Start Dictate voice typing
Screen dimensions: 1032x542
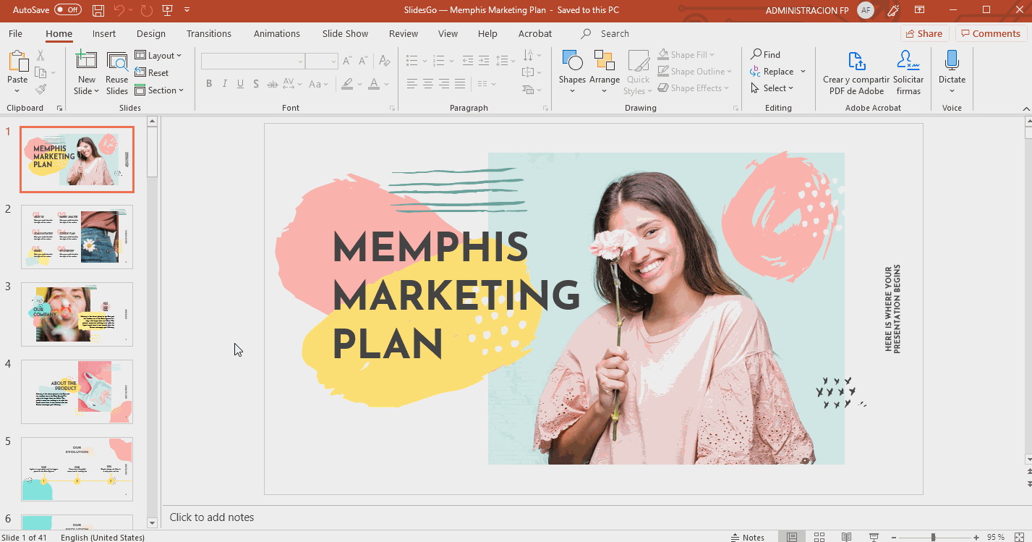[952, 70]
